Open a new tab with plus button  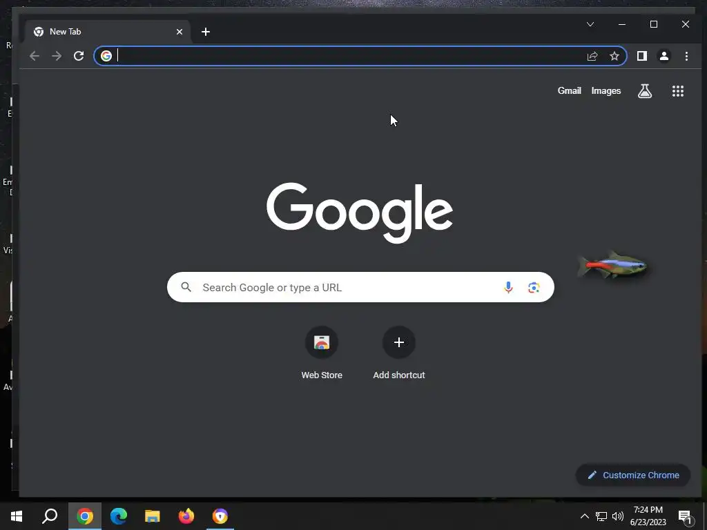[x=206, y=32]
